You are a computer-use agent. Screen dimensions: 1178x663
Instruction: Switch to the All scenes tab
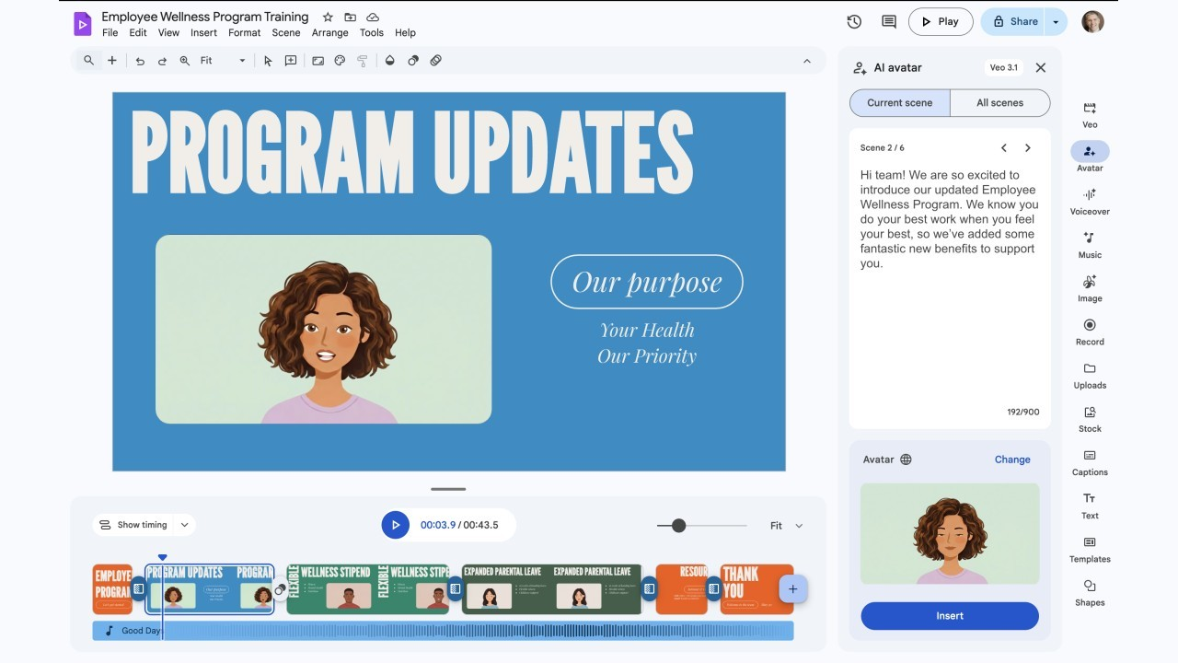click(x=999, y=102)
